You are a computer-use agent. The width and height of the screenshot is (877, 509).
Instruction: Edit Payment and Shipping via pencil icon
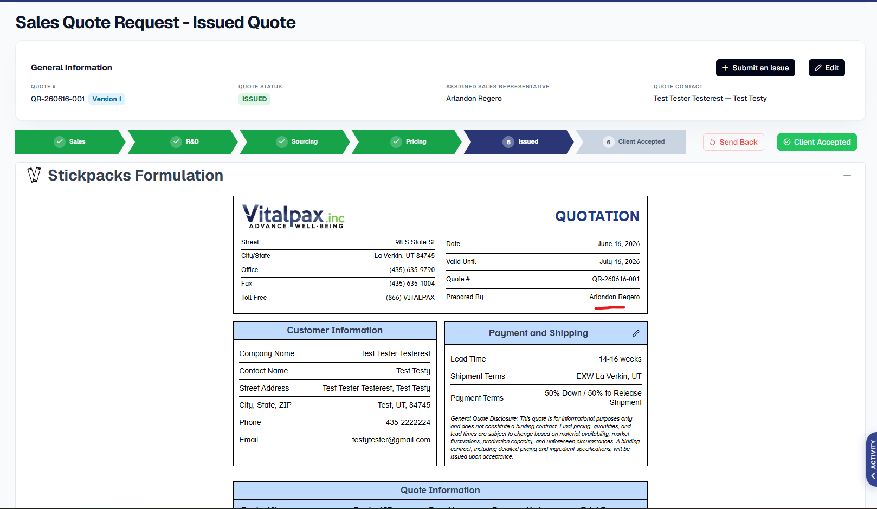pos(636,333)
